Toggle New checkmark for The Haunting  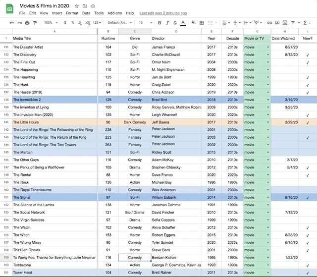click(x=308, y=77)
